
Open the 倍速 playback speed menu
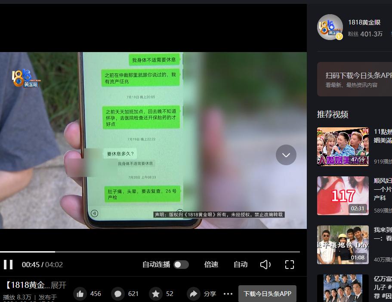tap(211, 265)
